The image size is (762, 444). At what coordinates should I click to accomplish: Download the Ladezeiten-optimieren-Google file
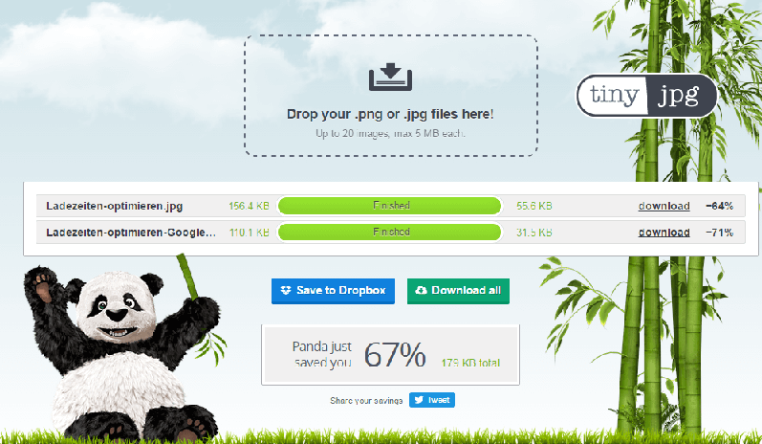point(664,233)
